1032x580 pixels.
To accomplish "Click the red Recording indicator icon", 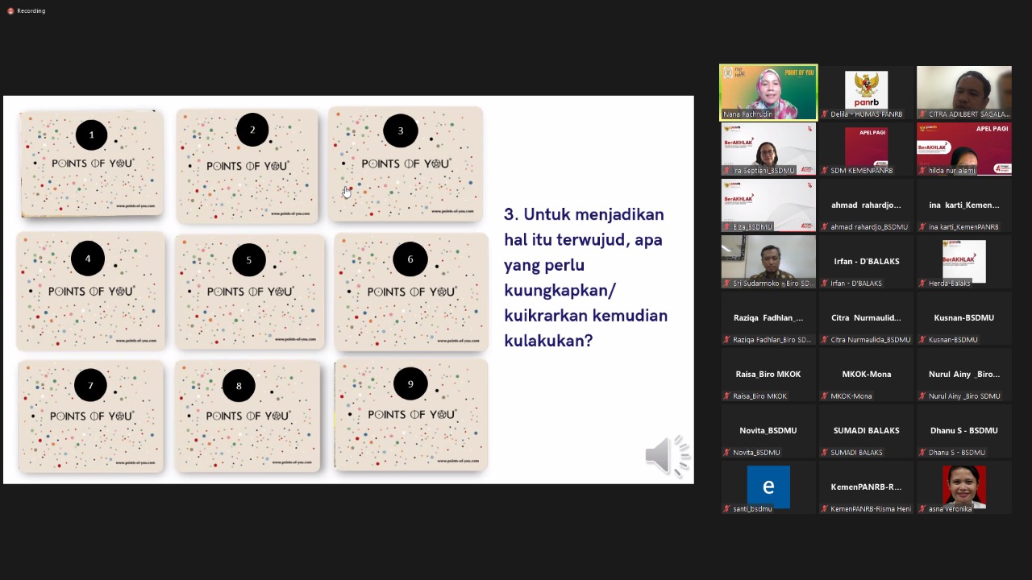I will [10, 11].
